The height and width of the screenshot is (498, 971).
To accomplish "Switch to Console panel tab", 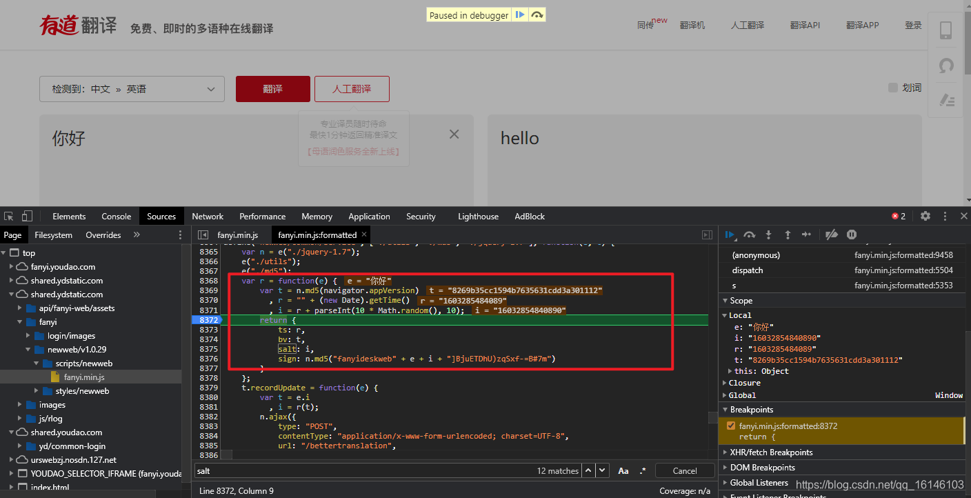I will (x=117, y=216).
